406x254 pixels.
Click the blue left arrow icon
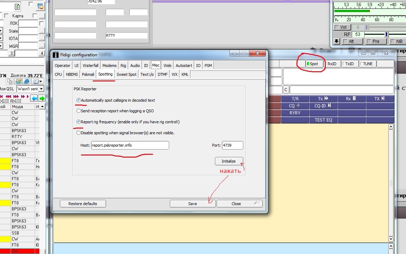click(34, 98)
